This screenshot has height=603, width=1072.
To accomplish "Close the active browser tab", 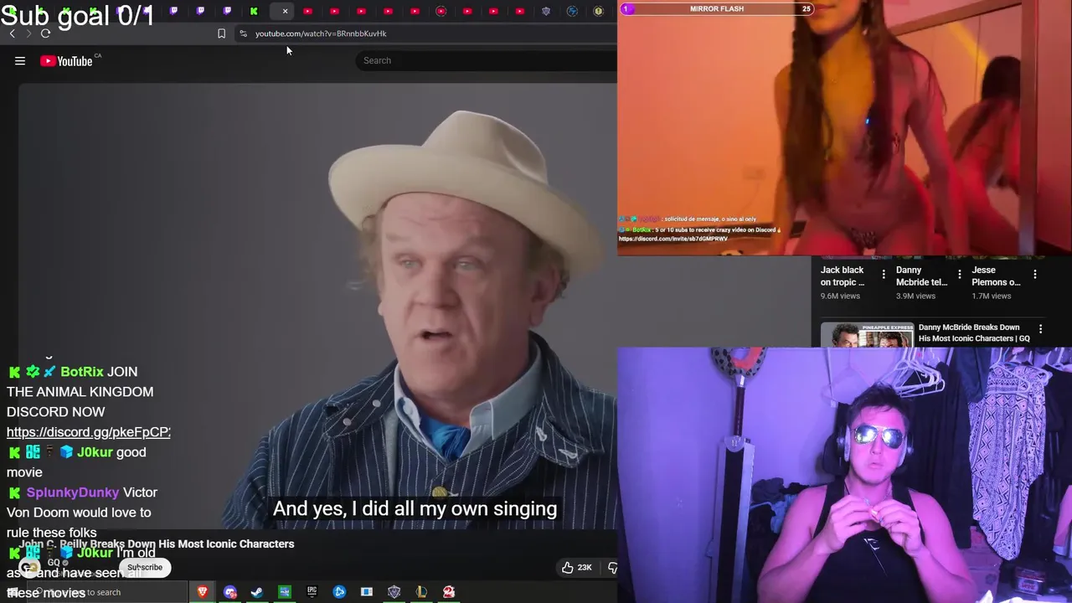I will tap(285, 11).
